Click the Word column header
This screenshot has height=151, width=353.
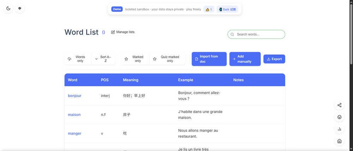[72, 80]
